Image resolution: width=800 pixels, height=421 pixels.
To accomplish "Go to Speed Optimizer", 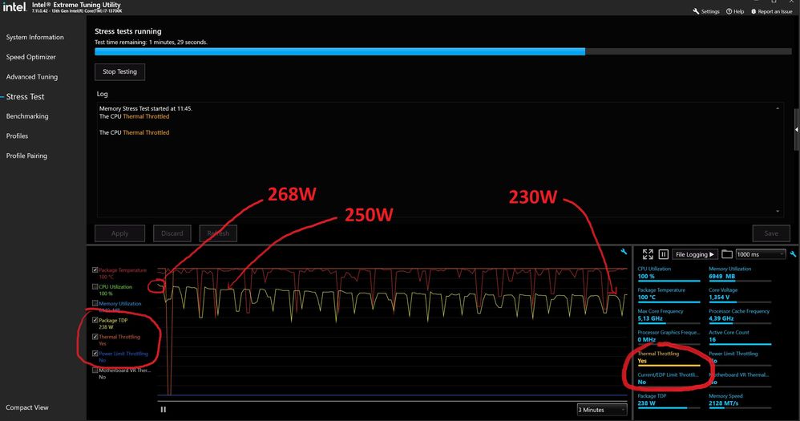I will pyautogui.click(x=30, y=57).
